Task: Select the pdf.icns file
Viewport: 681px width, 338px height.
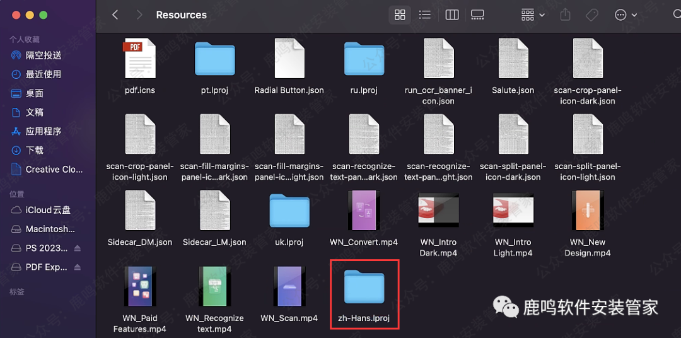Action: coord(139,59)
